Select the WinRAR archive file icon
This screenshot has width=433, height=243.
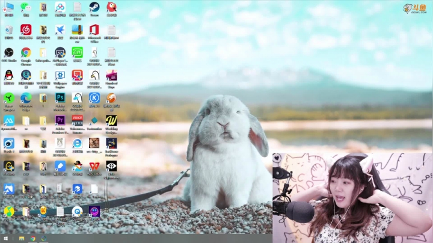point(77,30)
